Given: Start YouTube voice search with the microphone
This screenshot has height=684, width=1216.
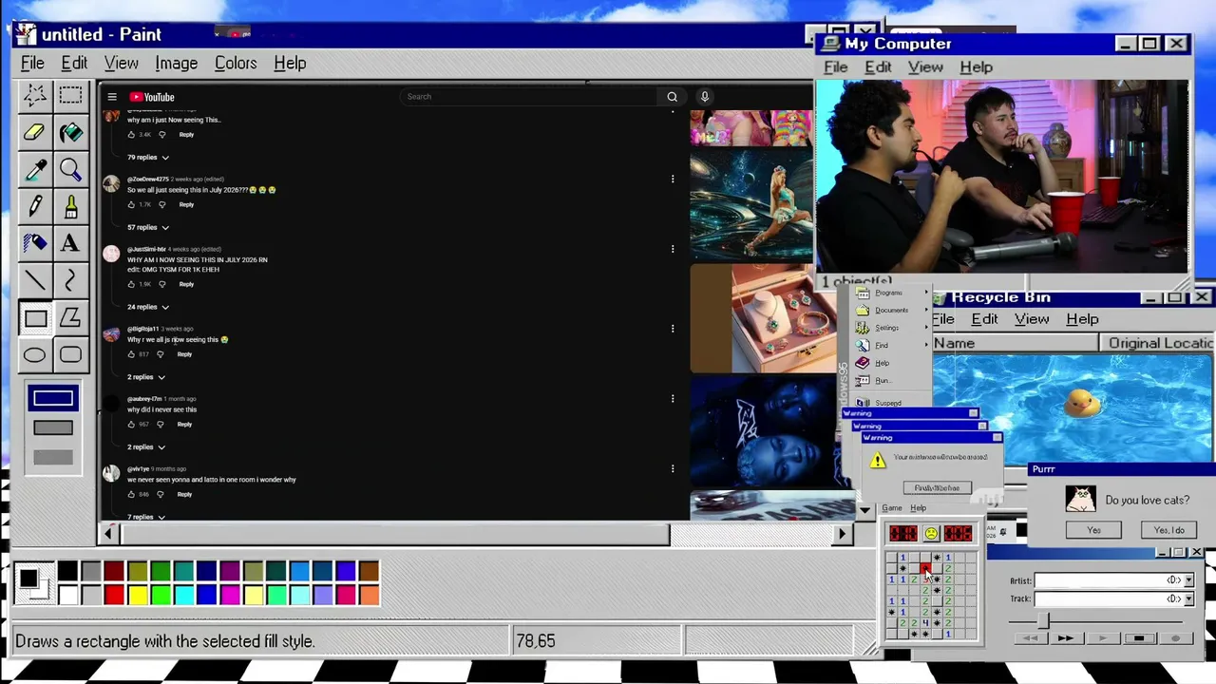Looking at the screenshot, I should (705, 97).
